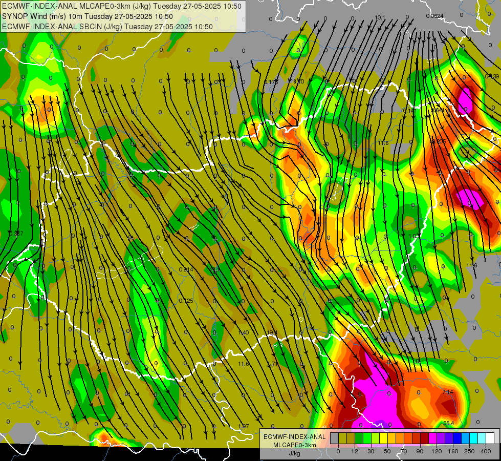Click the legend scale value 12
The image size is (501, 461).
[355, 451]
